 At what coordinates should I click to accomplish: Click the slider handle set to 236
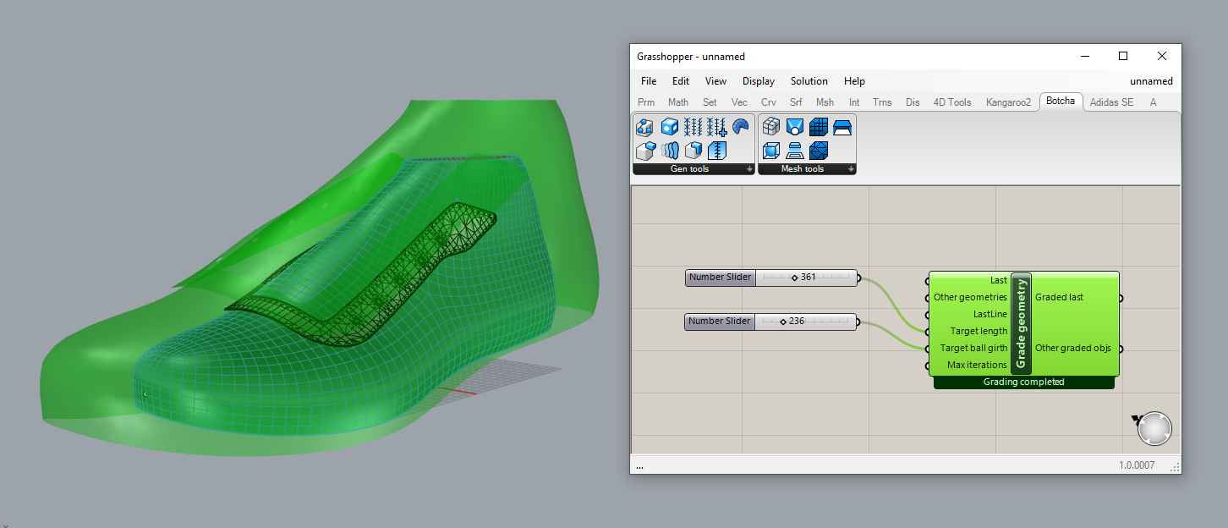click(783, 322)
